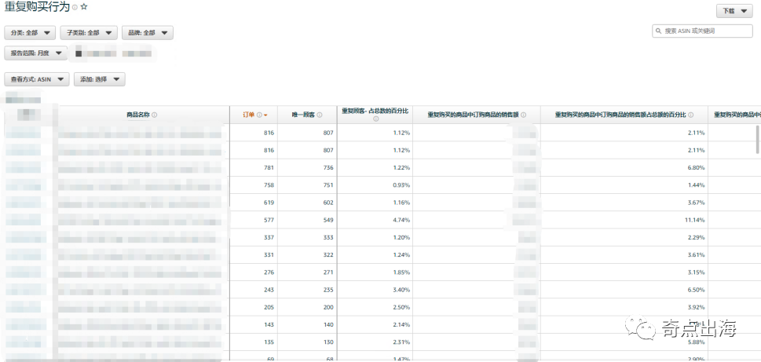Select the repeat customer percentage 3.40%
The image size is (761, 362).
tap(401, 290)
